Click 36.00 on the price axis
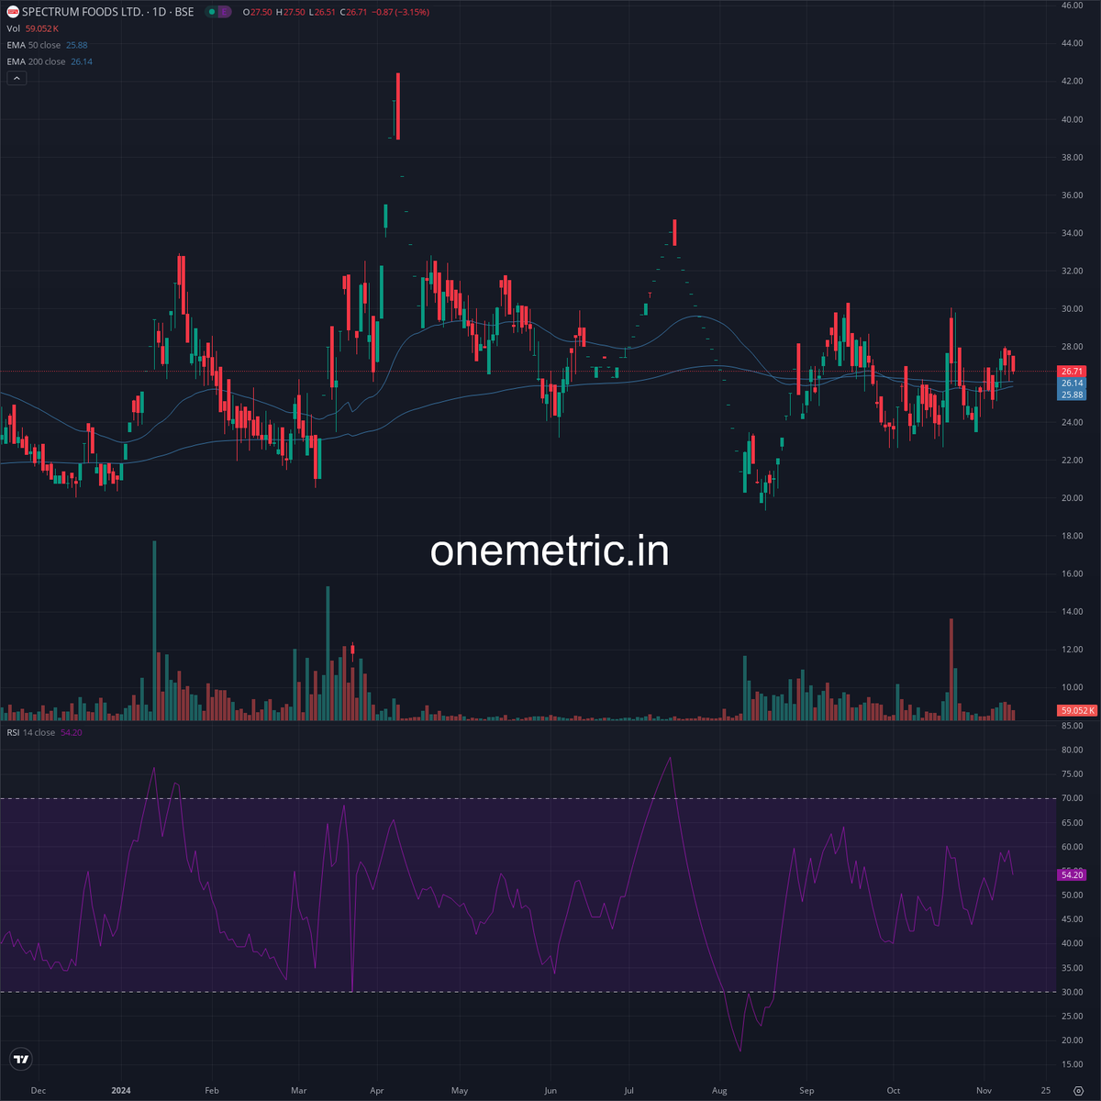1101x1101 pixels. pos(1072,195)
